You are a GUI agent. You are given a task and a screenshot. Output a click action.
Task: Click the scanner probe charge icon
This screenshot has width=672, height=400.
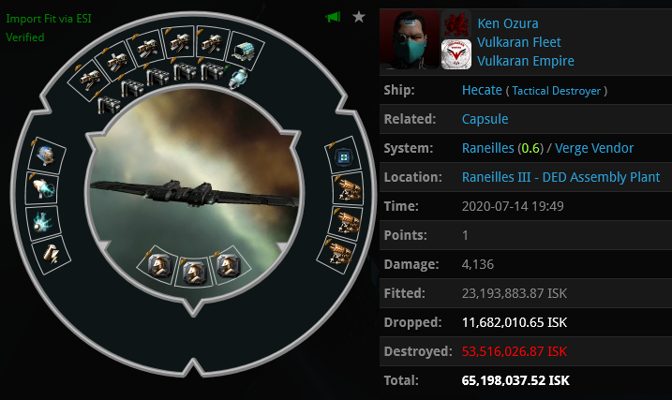pos(238,79)
